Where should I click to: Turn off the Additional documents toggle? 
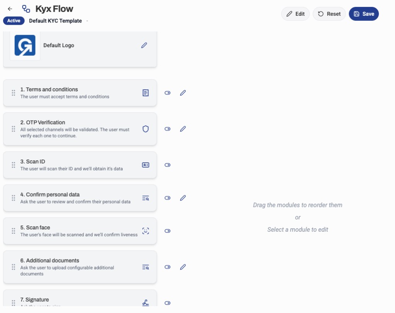tap(167, 267)
